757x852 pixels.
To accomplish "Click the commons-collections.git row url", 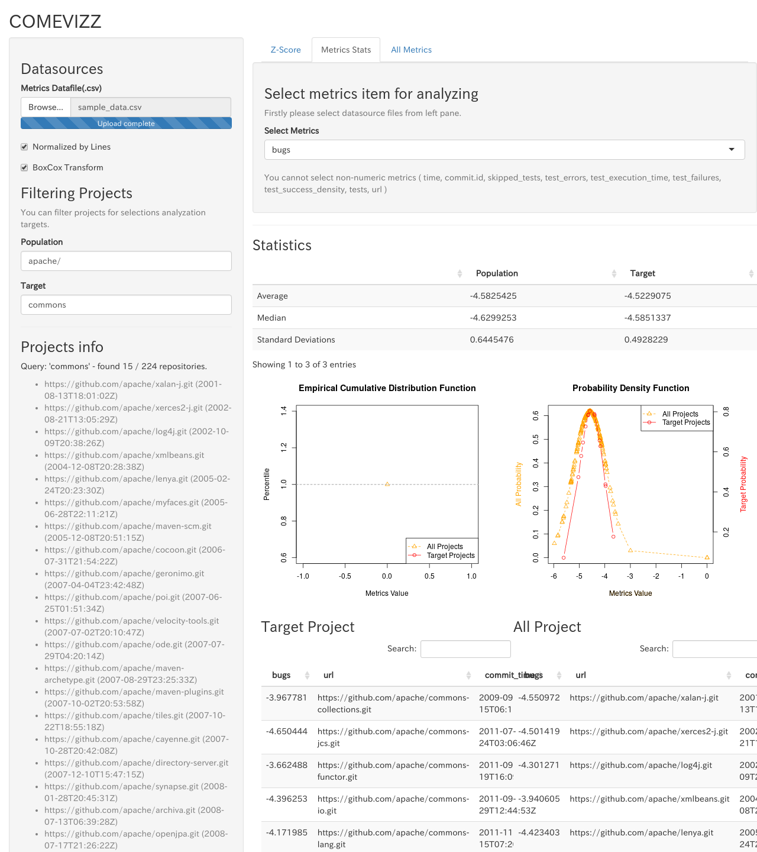I will coord(393,703).
